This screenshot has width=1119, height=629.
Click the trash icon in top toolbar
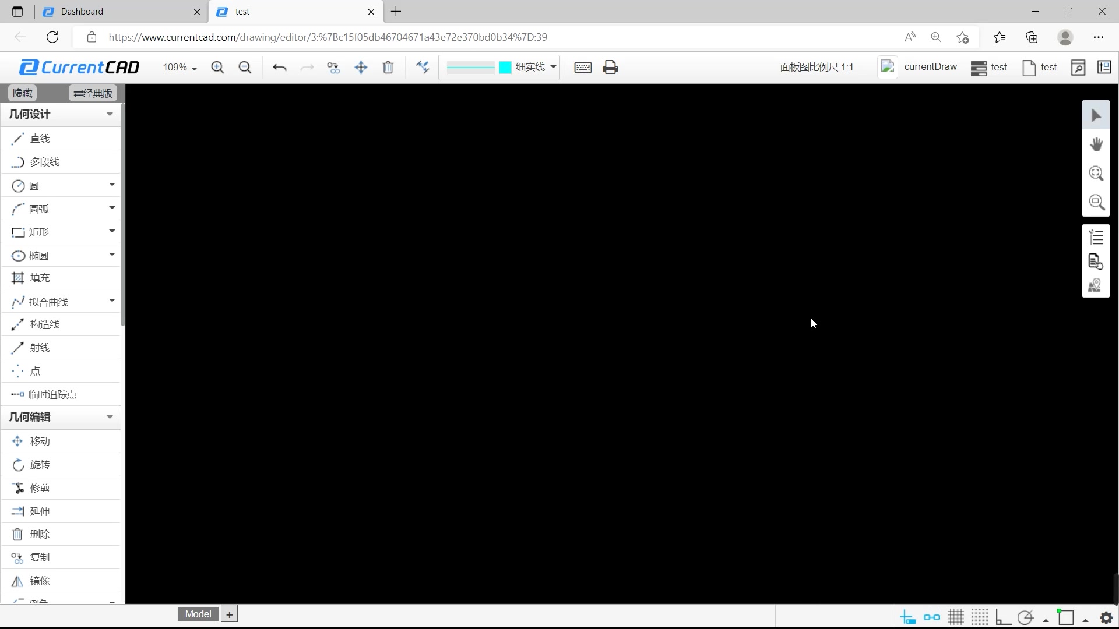coord(388,68)
